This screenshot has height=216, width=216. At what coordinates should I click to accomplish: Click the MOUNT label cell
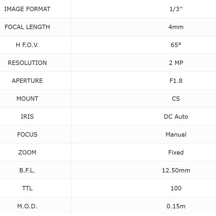27,99
